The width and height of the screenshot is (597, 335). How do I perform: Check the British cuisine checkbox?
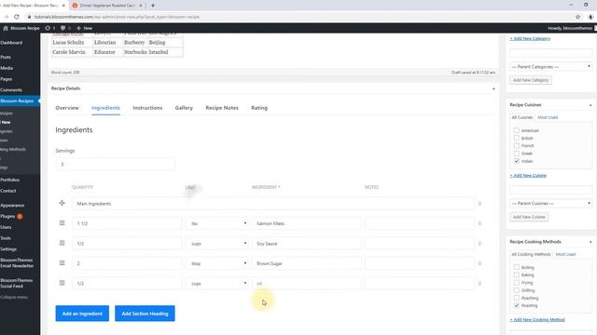pos(517,138)
